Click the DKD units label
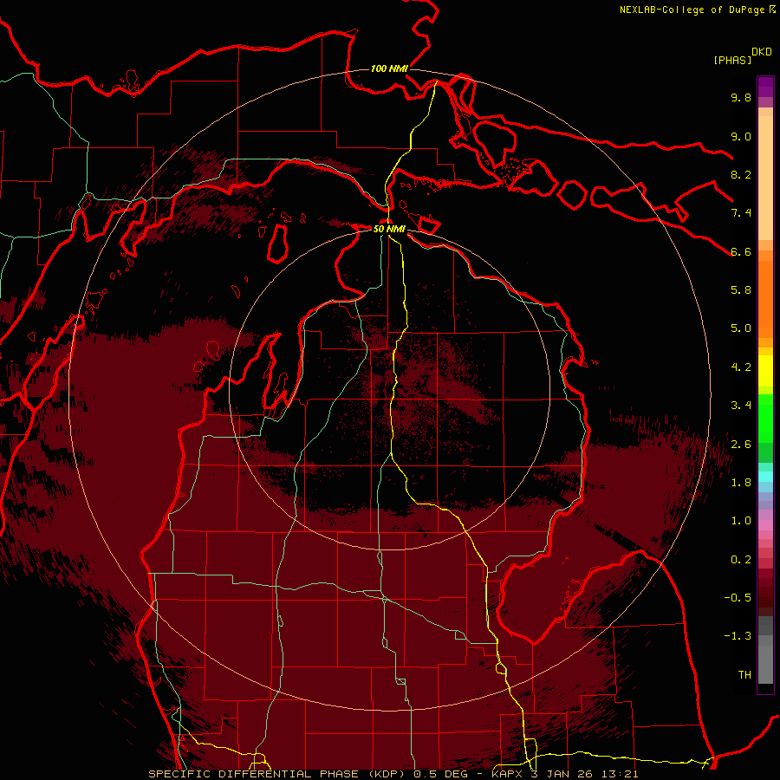Screen dimensions: 780x780 coord(762,52)
